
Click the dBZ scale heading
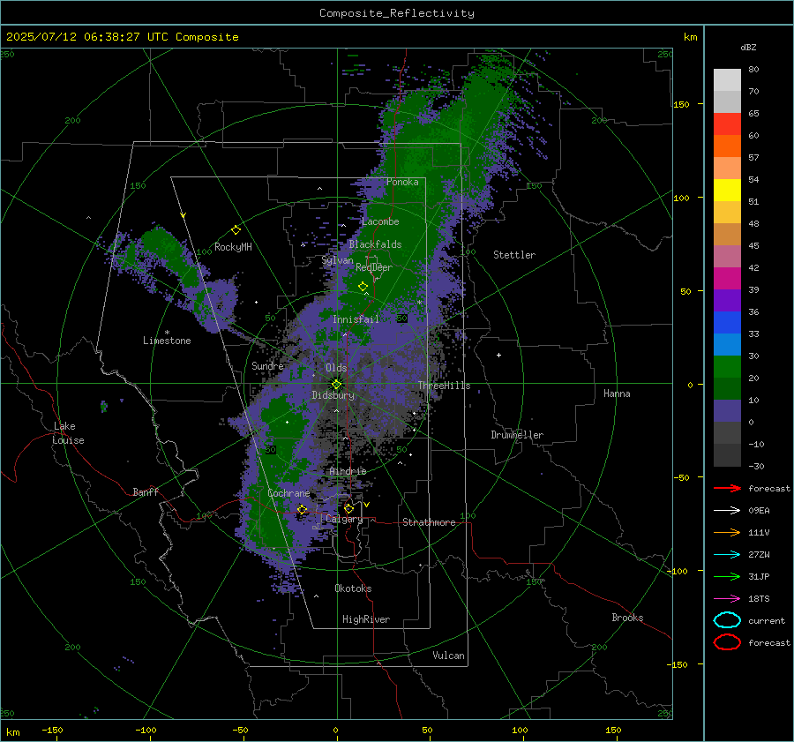pyautogui.click(x=748, y=47)
